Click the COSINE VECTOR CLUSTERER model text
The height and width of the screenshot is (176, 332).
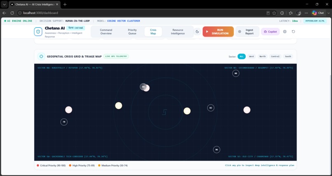(124, 21)
